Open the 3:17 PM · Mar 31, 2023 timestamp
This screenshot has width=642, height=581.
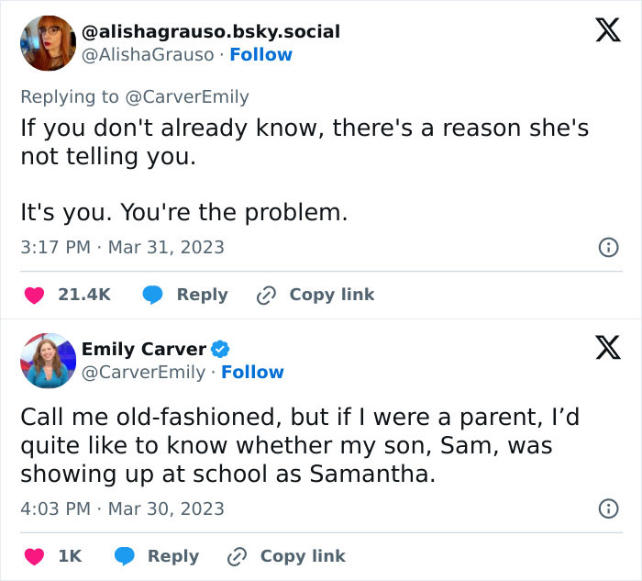pos(122,247)
